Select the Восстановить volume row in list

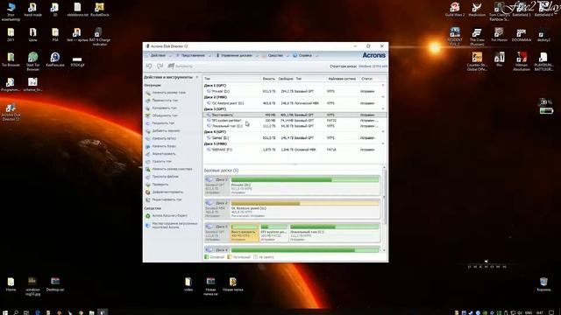click(x=295, y=115)
